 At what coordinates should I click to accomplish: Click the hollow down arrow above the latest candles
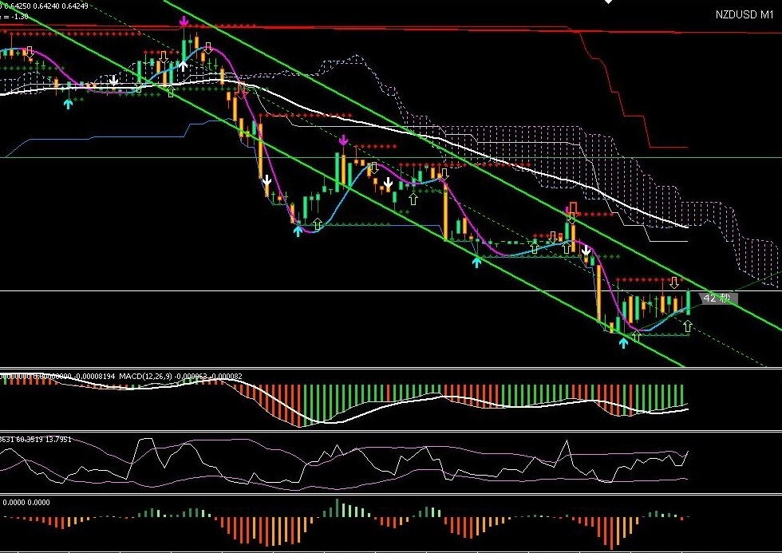point(674,282)
